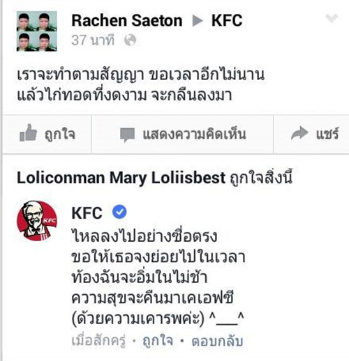Image resolution: width=349 pixels, height=361 pixels.
Task: Click the ถูกใจ (Like) button text under the post
Action: click(x=60, y=134)
